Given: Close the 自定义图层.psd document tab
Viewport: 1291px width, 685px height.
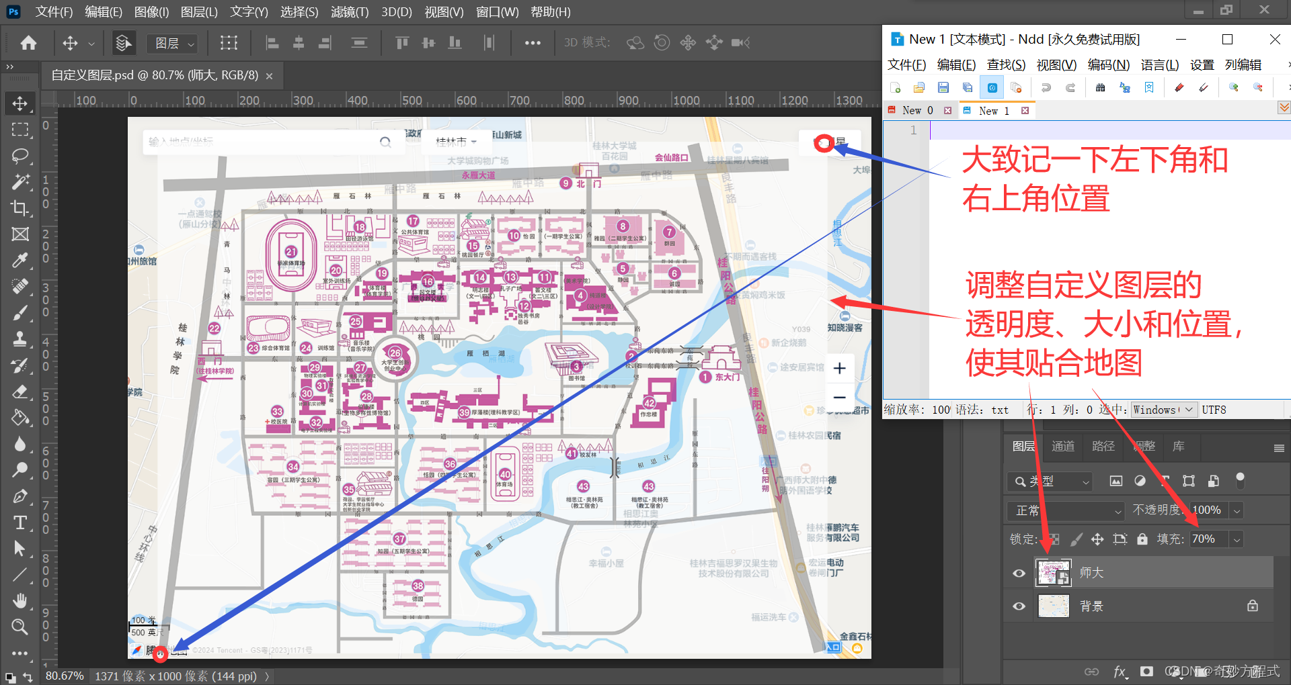Looking at the screenshot, I should click(269, 76).
